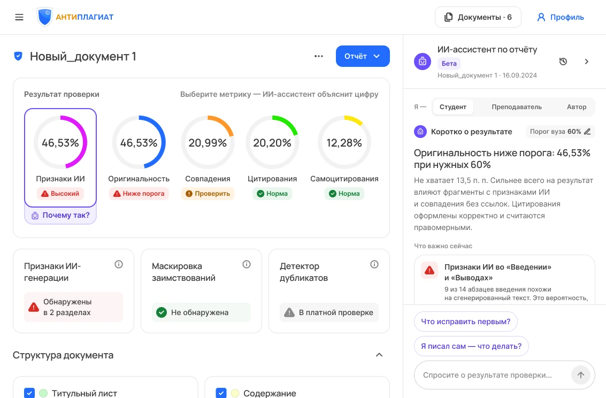Open Документы · 6 list
The image size is (606, 398).
478,17
